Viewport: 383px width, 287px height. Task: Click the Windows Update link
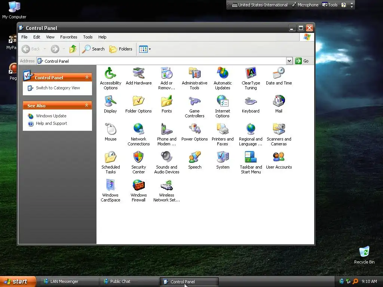[51, 116]
